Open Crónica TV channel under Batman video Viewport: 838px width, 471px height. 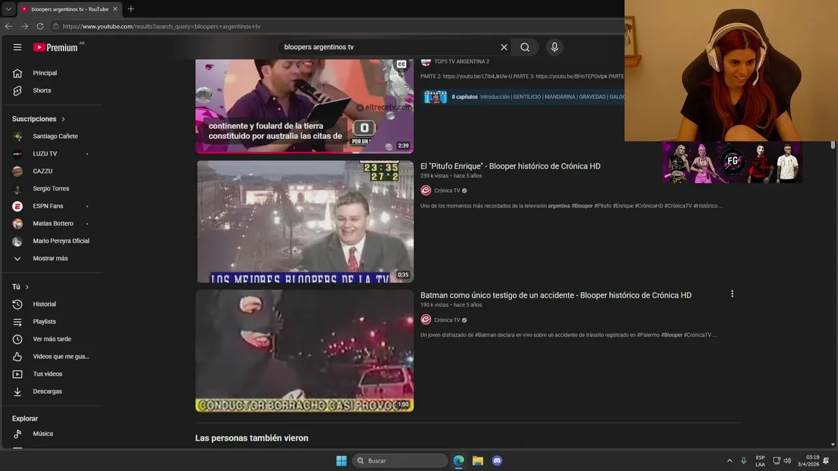click(x=446, y=320)
